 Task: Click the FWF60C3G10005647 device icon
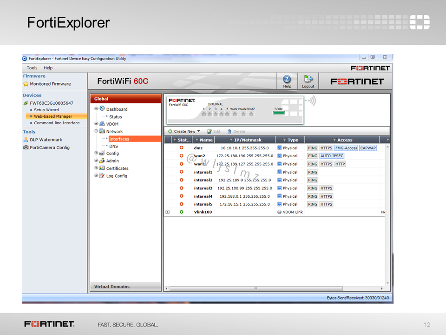point(26,103)
